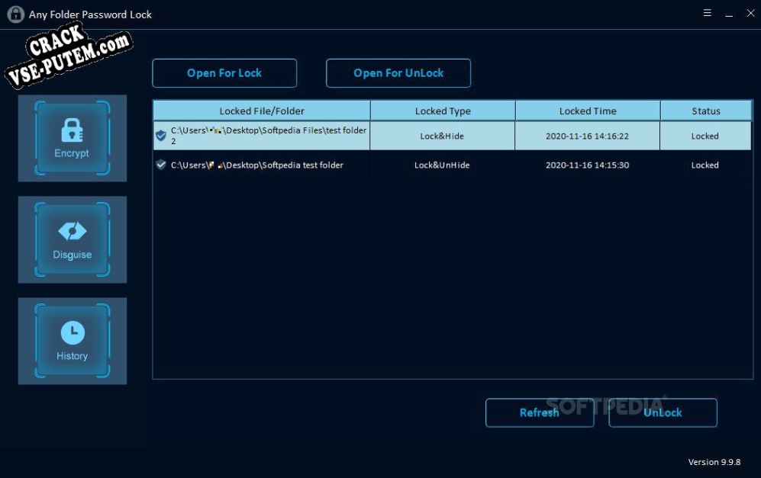Click the 2020-11-16 14:15:30 locked time cell
Viewport: 761px width, 478px height.
[x=587, y=165]
